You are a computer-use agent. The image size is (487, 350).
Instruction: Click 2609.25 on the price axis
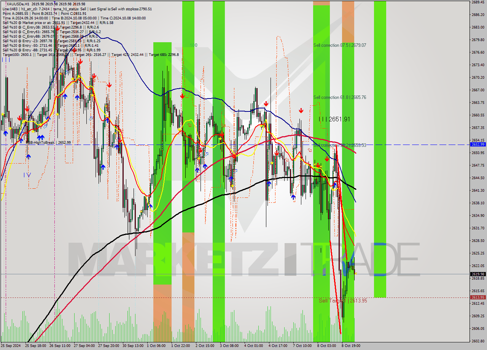(478, 316)
